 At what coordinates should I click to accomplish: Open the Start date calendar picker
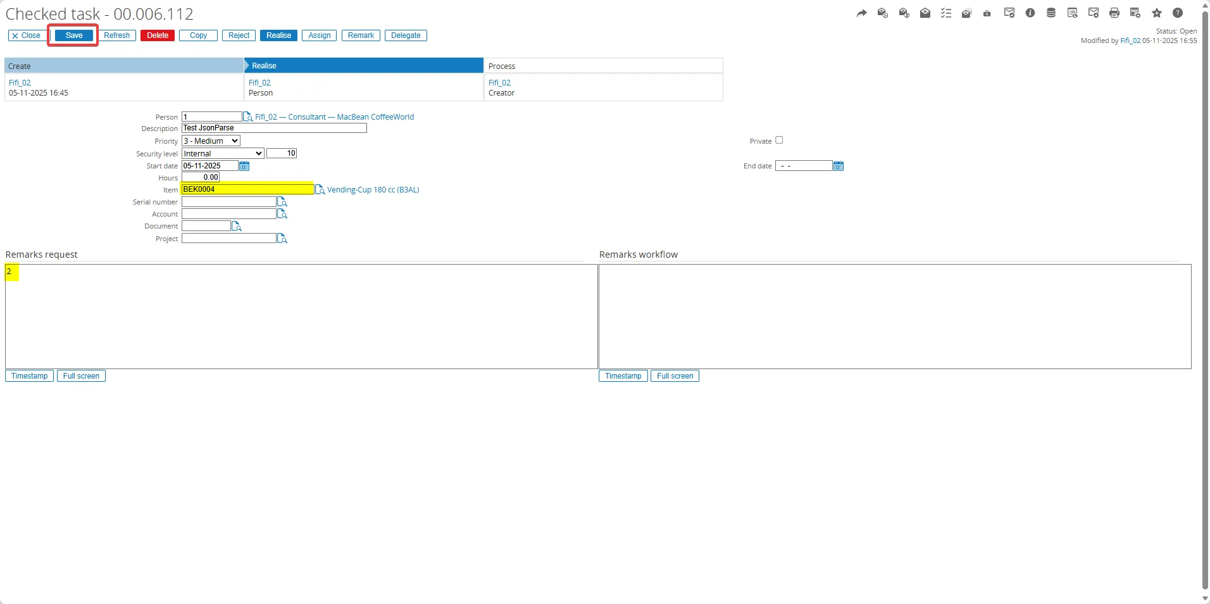click(244, 166)
